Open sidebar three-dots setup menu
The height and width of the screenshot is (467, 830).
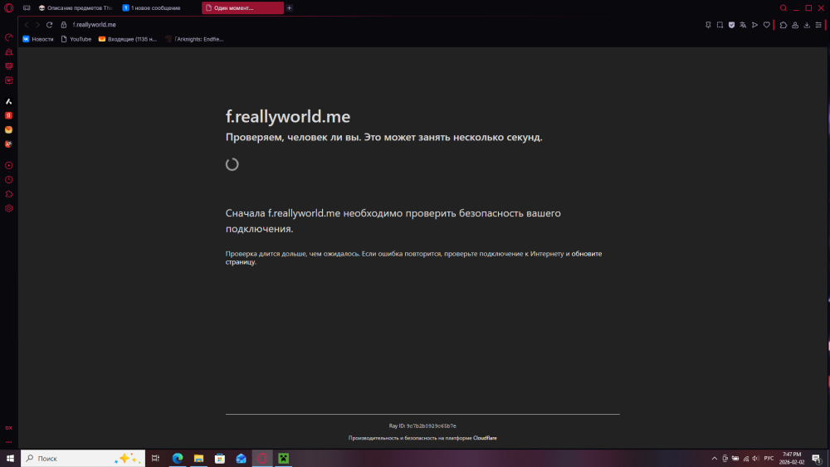pyautogui.click(x=8, y=442)
